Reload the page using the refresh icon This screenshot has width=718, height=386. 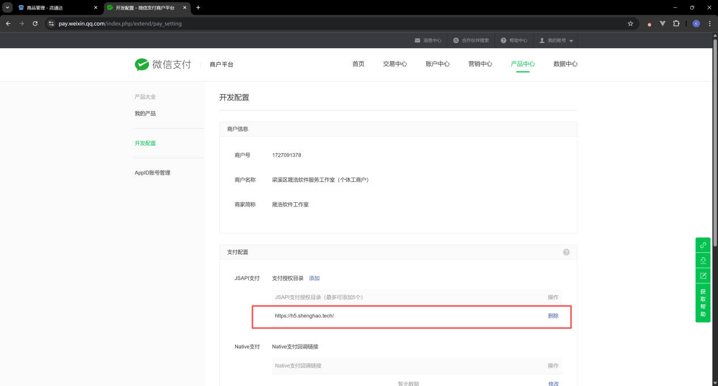point(35,24)
